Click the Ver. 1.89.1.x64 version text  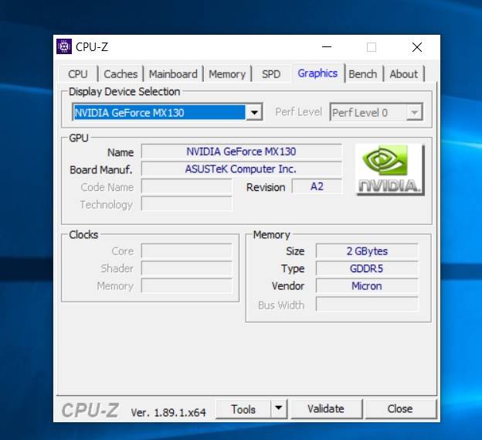168,412
